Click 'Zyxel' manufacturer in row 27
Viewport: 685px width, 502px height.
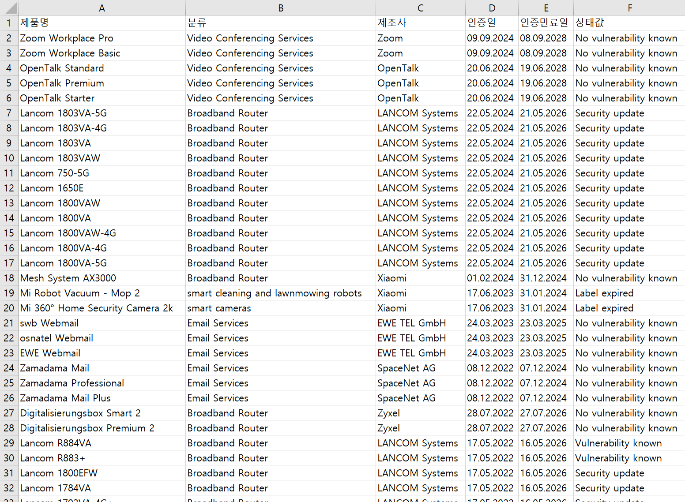click(x=421, y=413)
